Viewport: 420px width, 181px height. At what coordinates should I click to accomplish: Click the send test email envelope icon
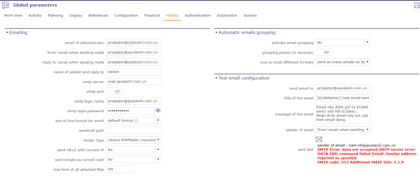pos(319,139)
